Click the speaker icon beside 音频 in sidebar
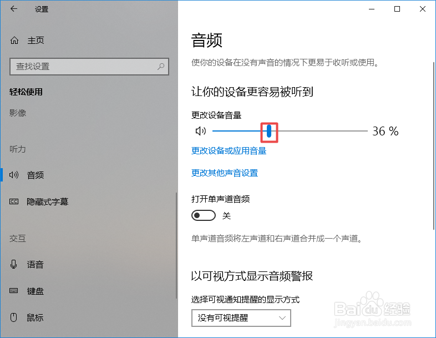 click(x=14, y=175)
